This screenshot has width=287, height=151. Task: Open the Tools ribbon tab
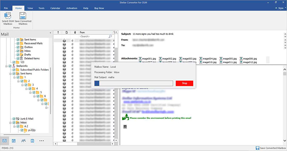[x=41, y=7]
